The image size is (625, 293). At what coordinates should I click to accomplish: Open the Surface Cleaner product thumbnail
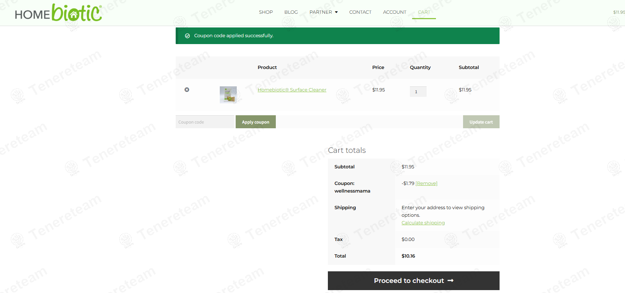(x=228, y=95)
